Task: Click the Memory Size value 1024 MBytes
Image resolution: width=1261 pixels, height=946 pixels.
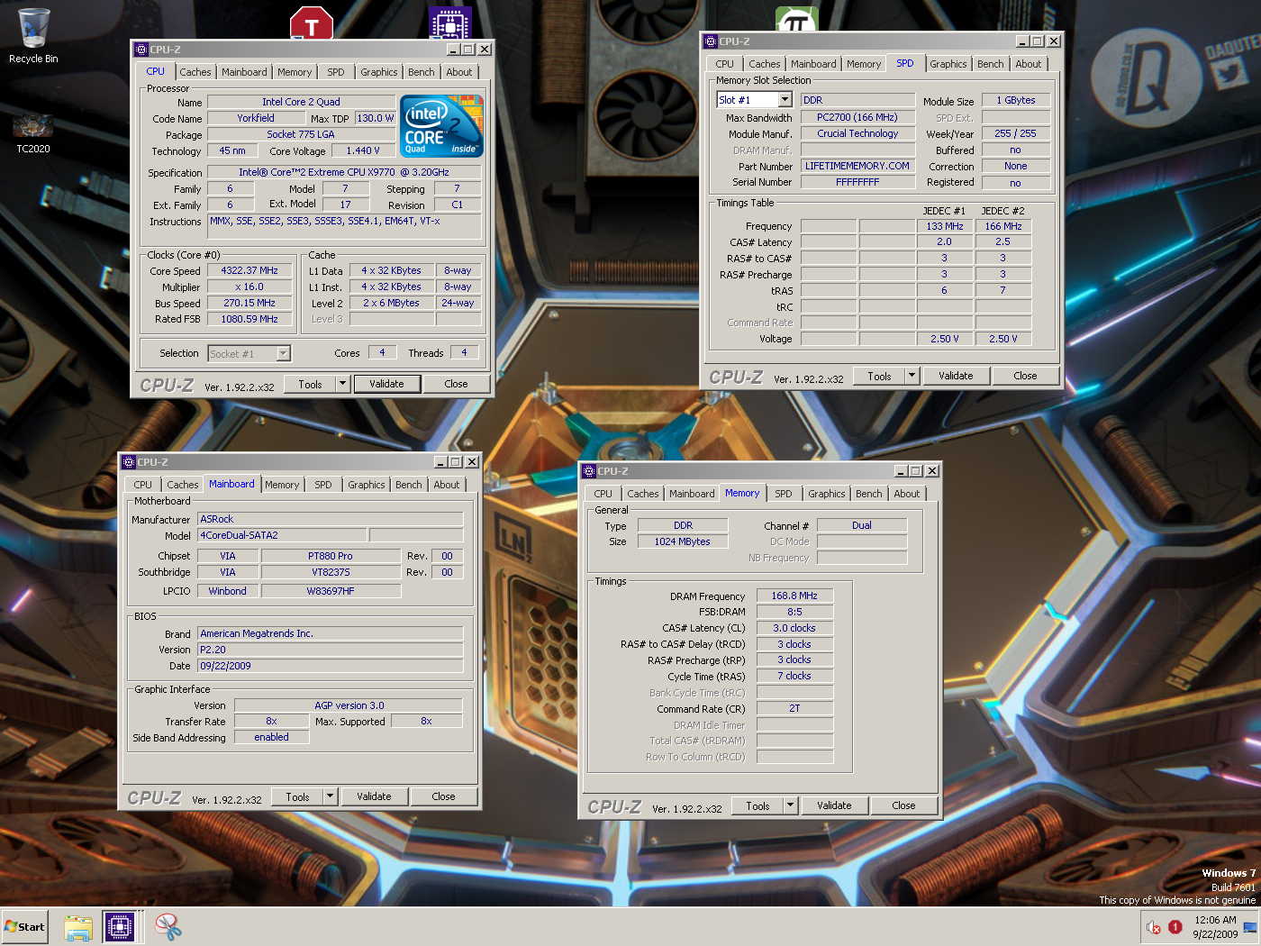Action: tap(683, 541)
